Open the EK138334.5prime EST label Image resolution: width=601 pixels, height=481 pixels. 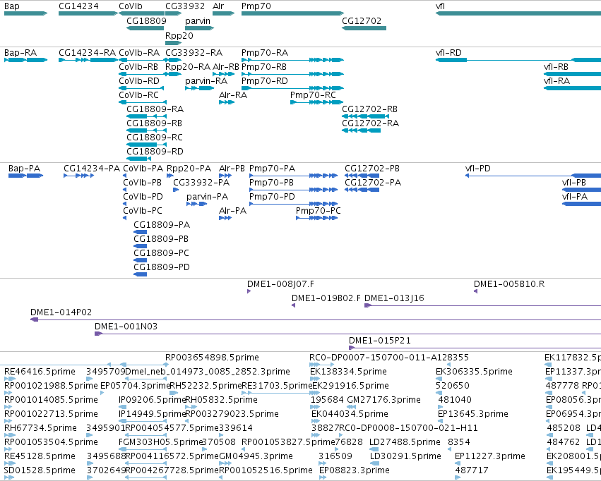coord(349,372)
